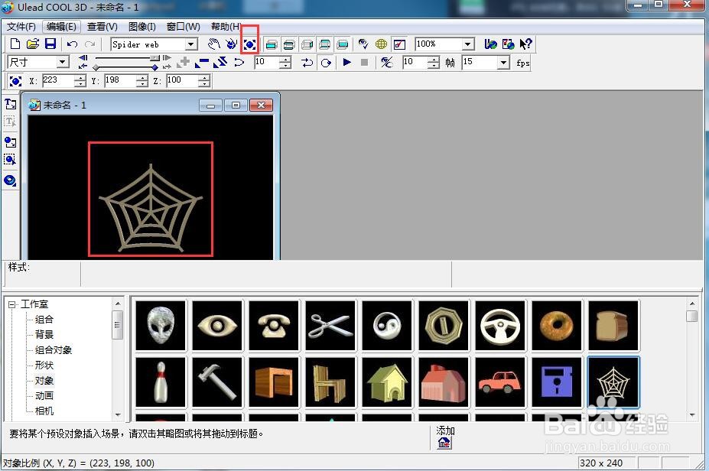709x471 pixels.
Task: Remove key frame with the minus icon
Action: [x=202, y=63]
